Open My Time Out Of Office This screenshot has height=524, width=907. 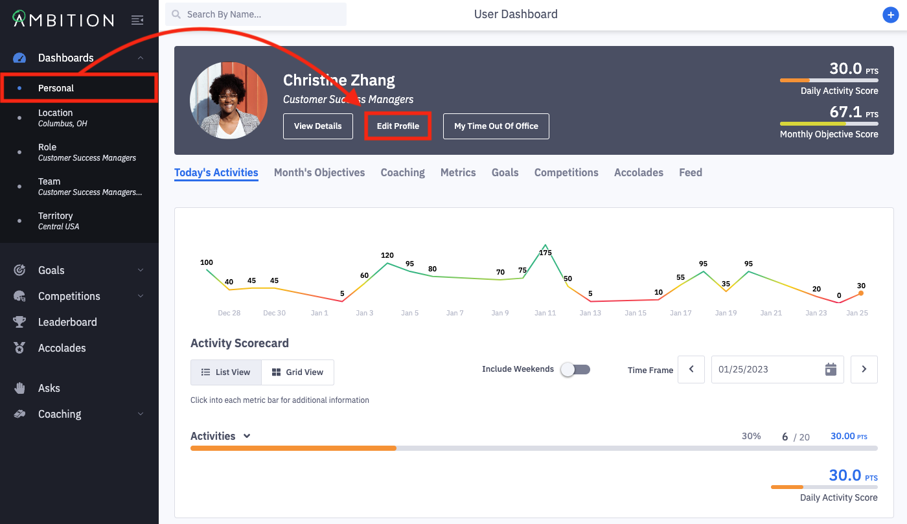pyautogui.click(x=496, y=126)
